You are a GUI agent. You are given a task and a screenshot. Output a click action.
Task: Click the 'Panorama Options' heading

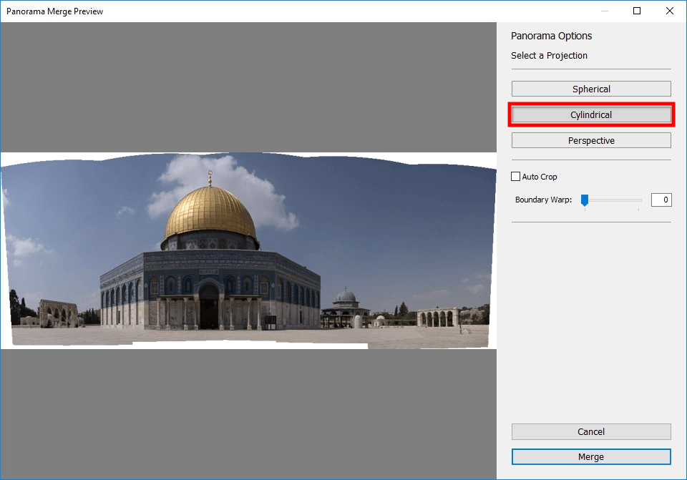(551, 36)
